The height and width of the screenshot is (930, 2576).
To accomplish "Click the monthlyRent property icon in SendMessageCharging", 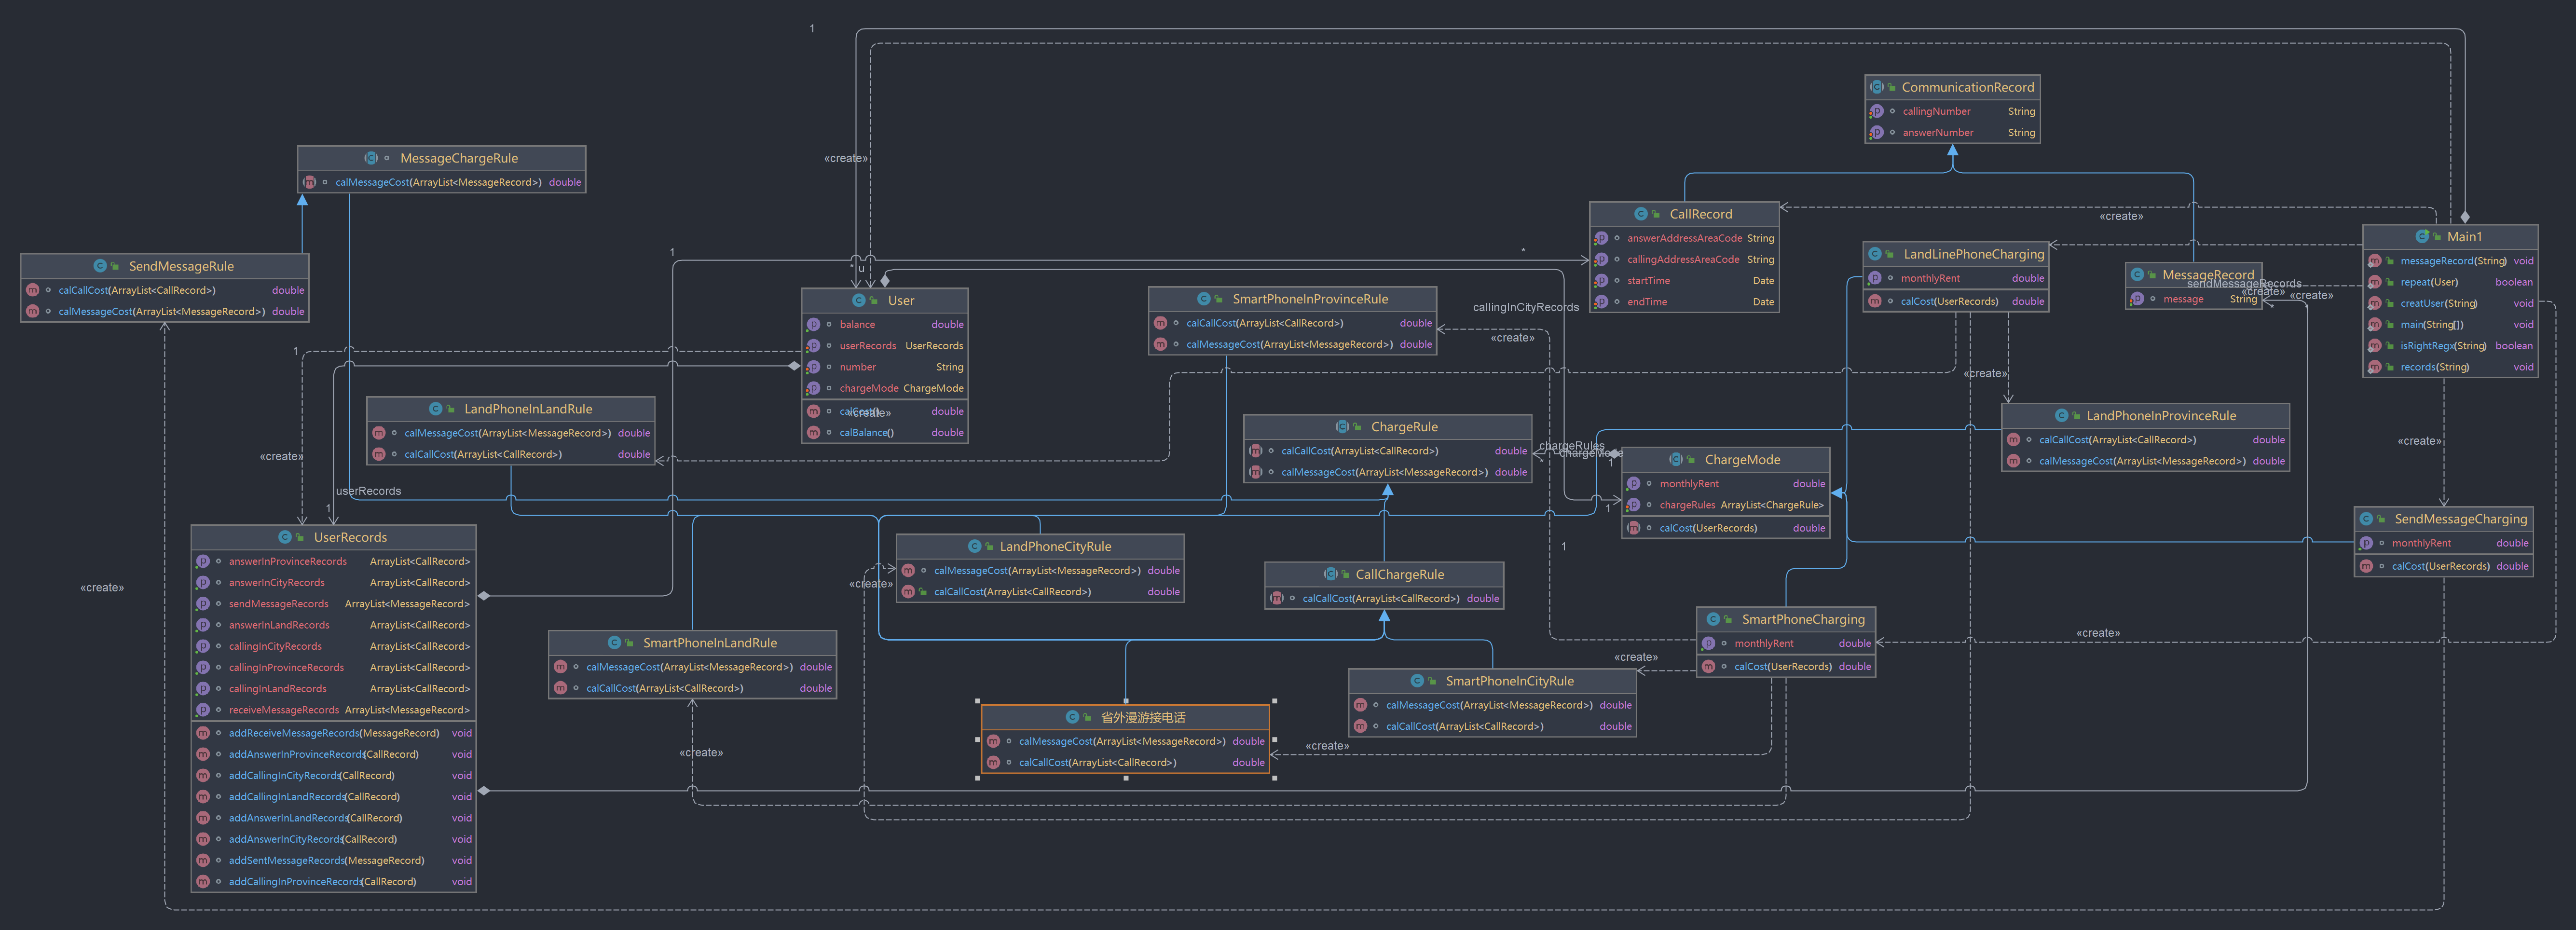I will pyautogui.click(x=2366, y=543).
